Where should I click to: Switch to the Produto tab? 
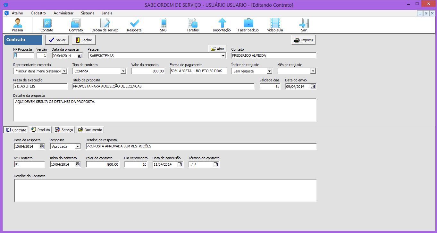pyautogui.click(x=40, y=130)
